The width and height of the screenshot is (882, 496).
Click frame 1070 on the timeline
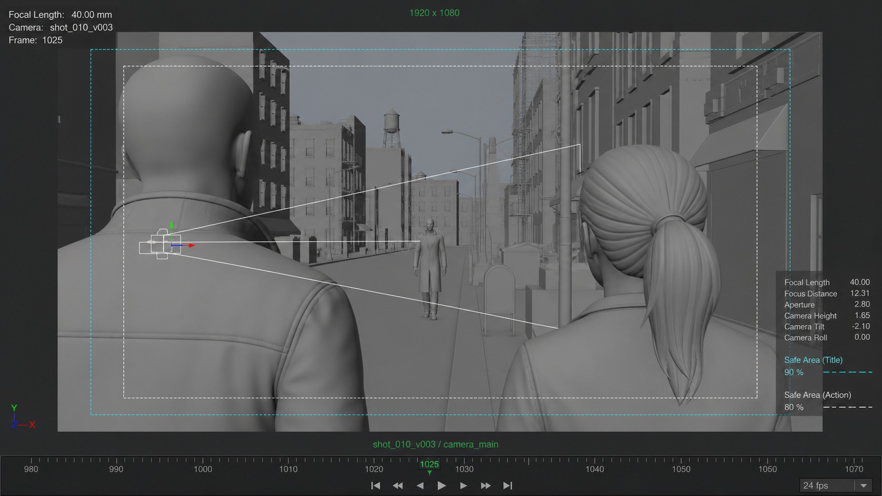coord(854,469)
